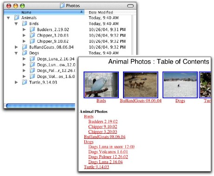Select the Chipper_9.10.02 folder icon
This screenshot has height=176, width=214.
pos(32,41)
